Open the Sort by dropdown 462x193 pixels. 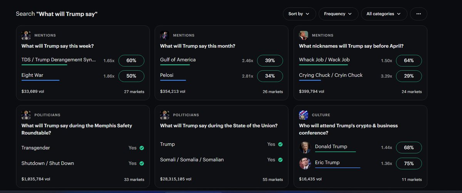coord(299,14)
